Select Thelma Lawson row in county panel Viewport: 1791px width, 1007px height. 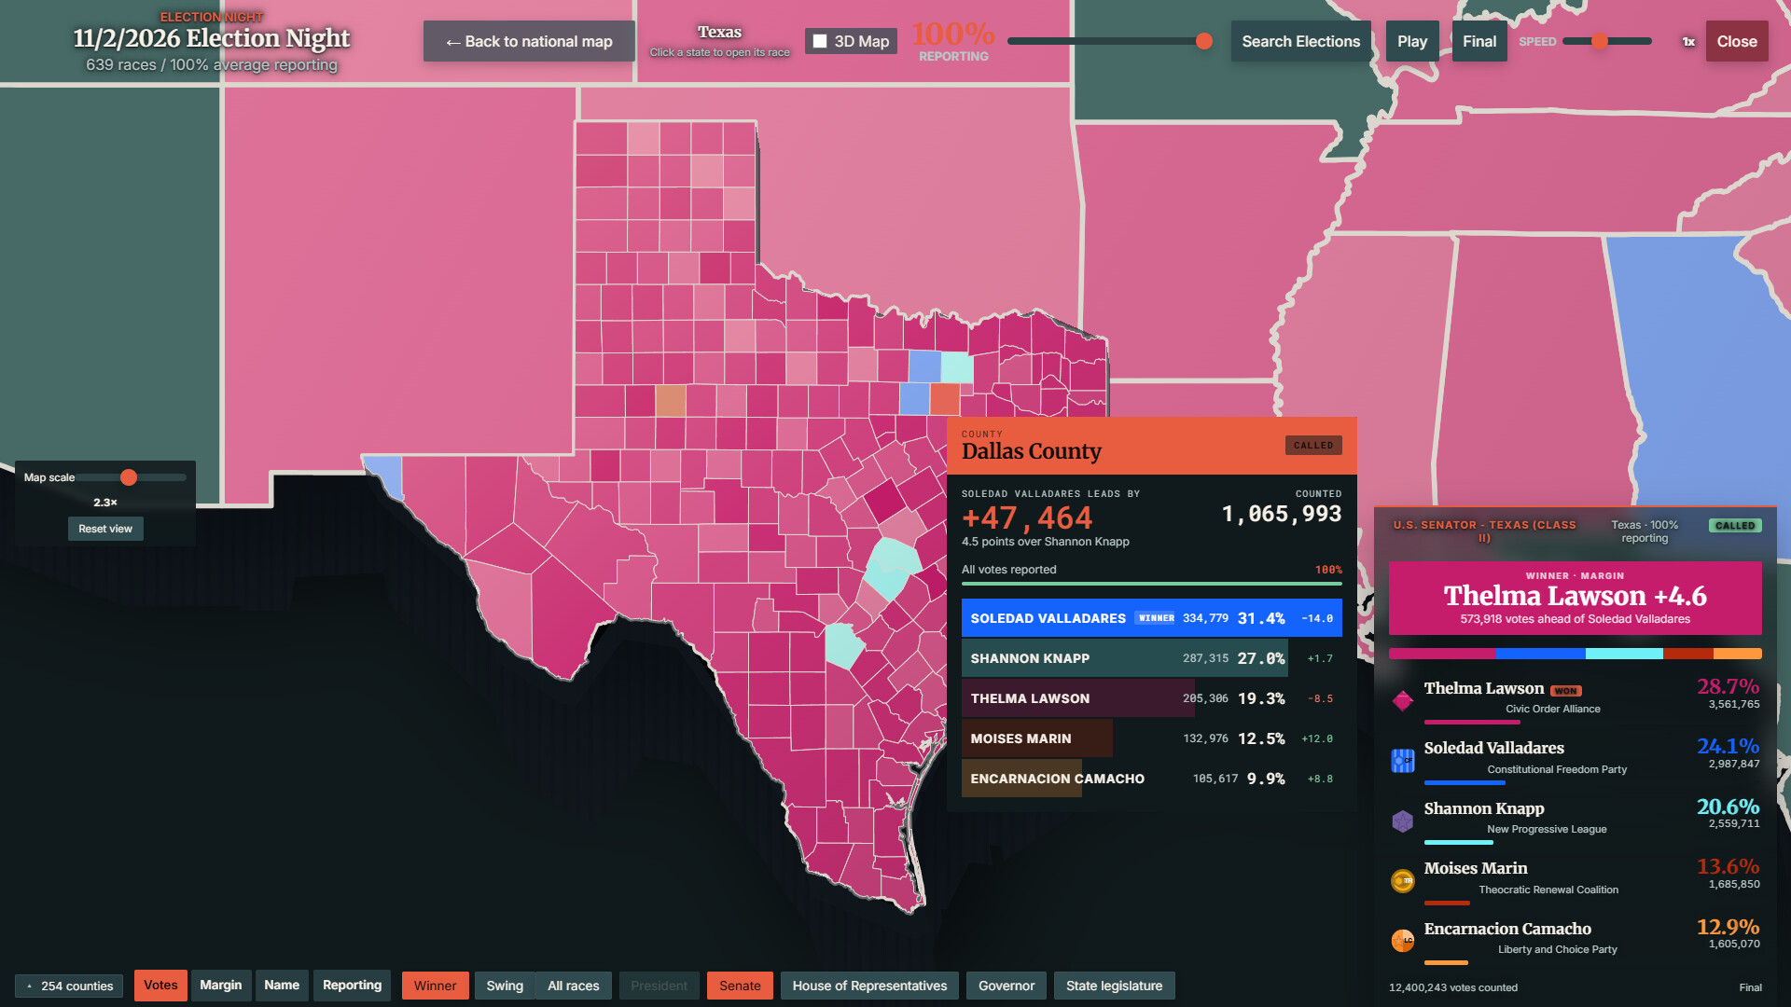click(x=1151, y=698)
